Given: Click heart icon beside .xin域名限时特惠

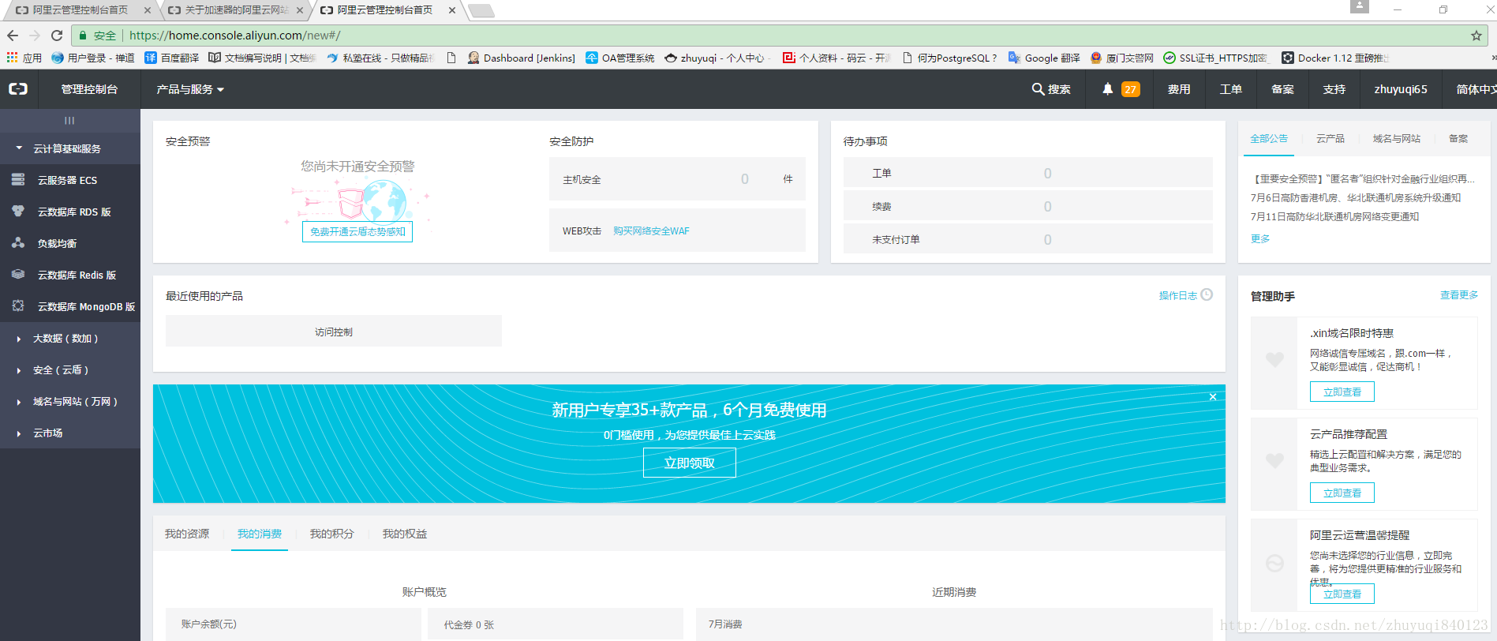Looking at the screenshot, I should [x=1274, y=360].
